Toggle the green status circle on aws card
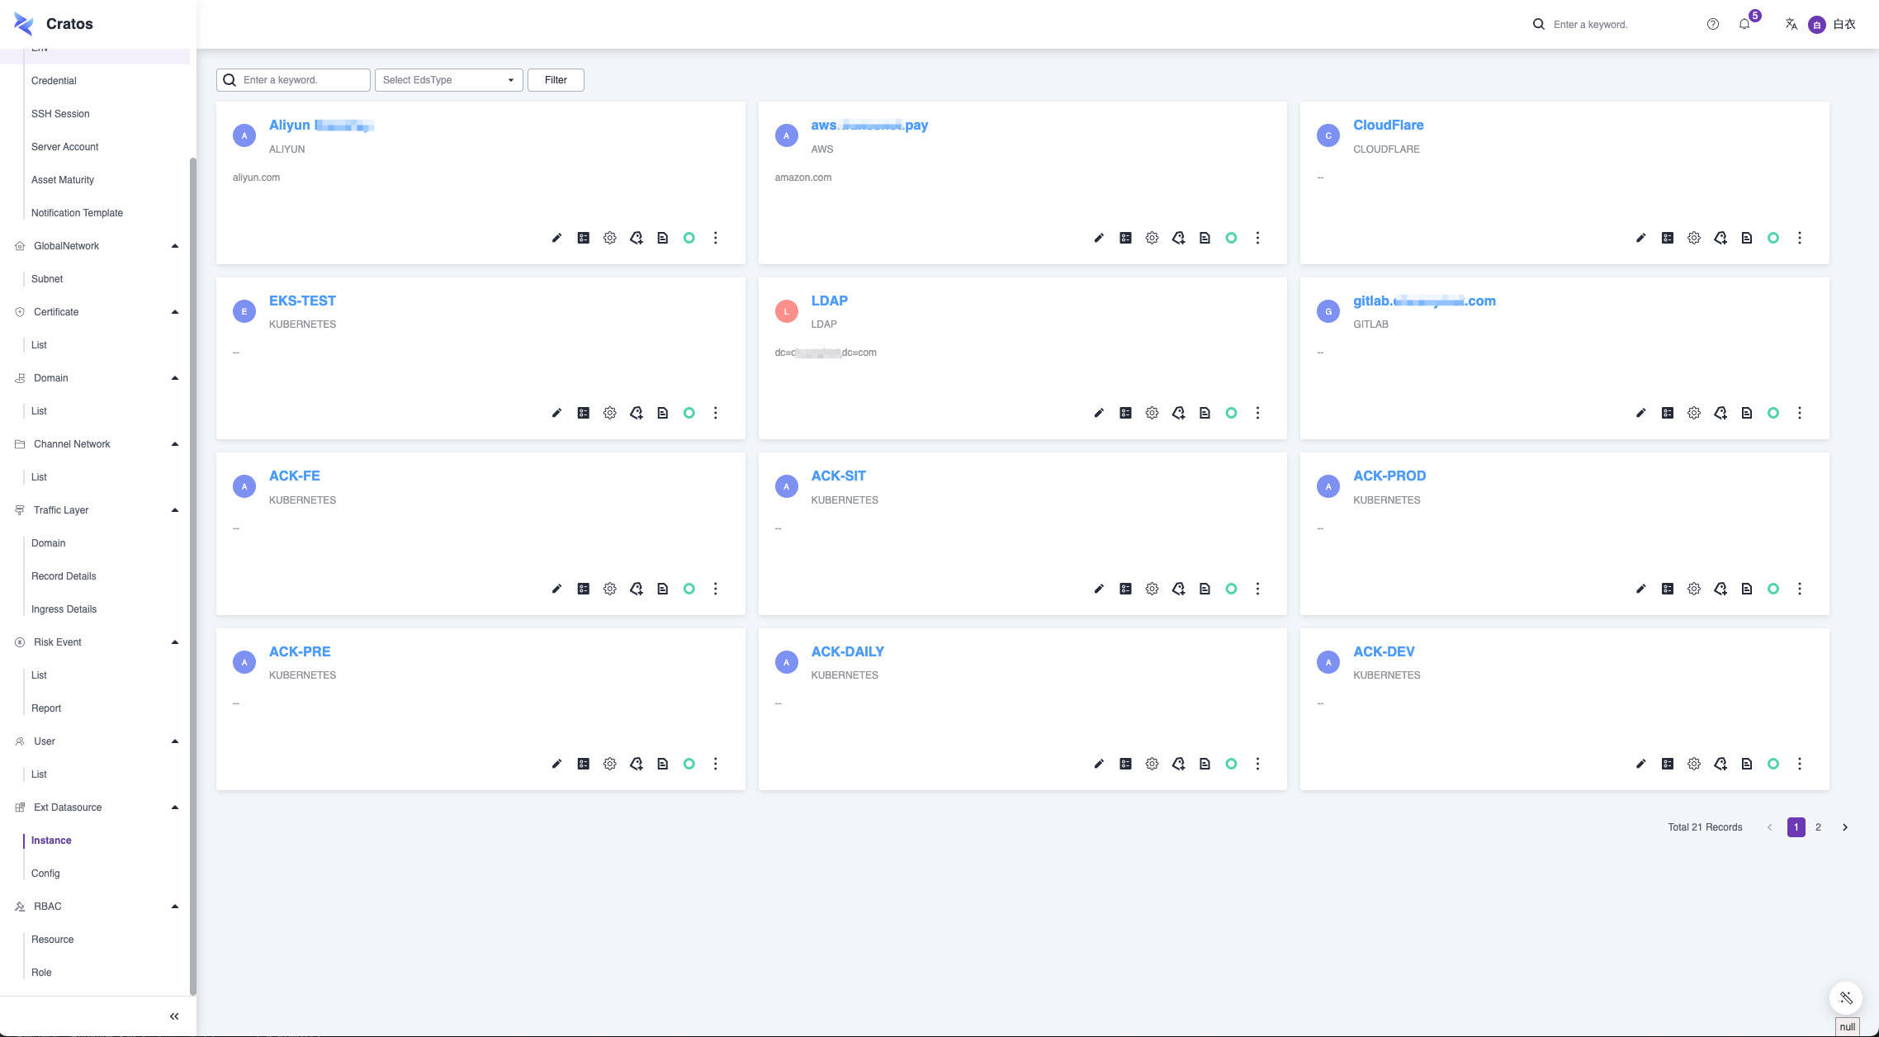Image resolution: width=1879 pixels, height=1037 pixels. pyautogui.click(x=1231, y=238)
